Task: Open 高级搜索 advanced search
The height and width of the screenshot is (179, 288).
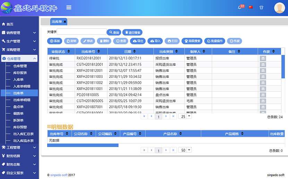Action: click(x=192, y=41)
